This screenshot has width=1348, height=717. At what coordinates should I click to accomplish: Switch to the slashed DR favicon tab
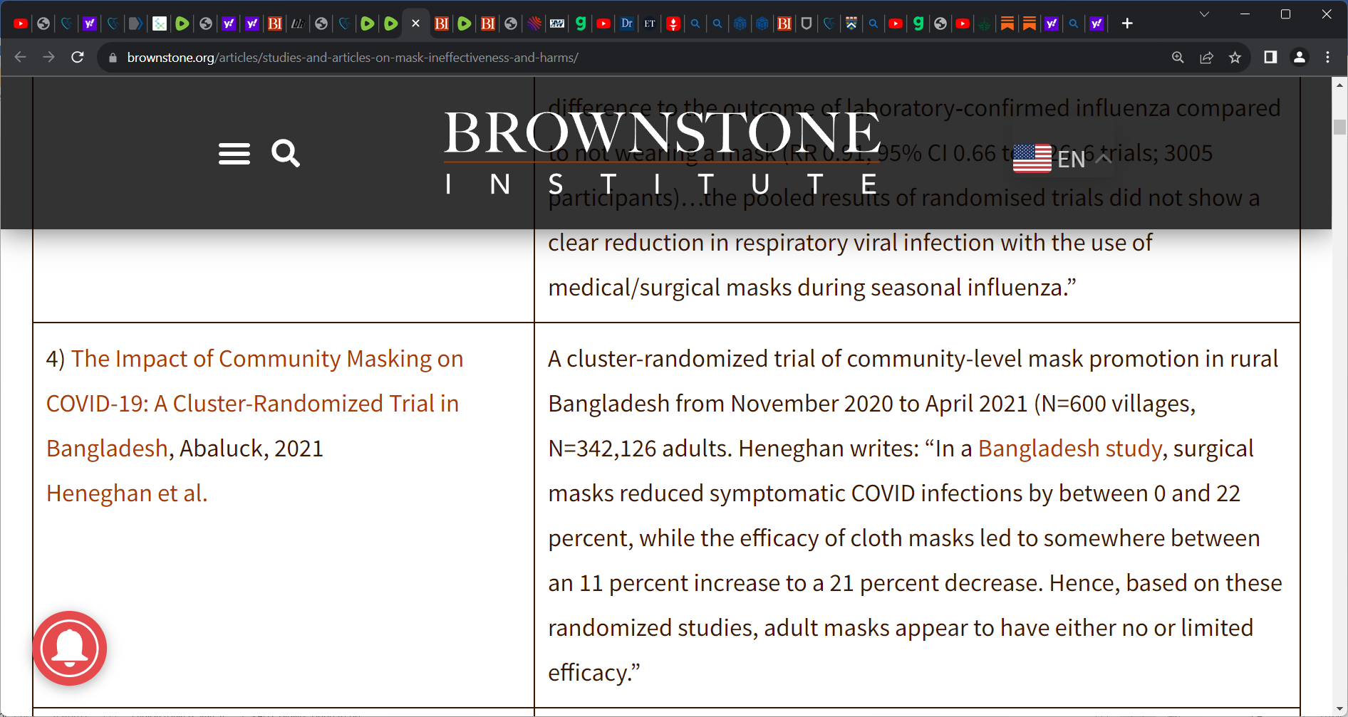pyautogui.click(x=298, y=23)
